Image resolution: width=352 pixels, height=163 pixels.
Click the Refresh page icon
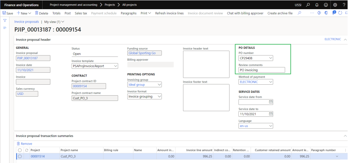(x=339, y=13)
